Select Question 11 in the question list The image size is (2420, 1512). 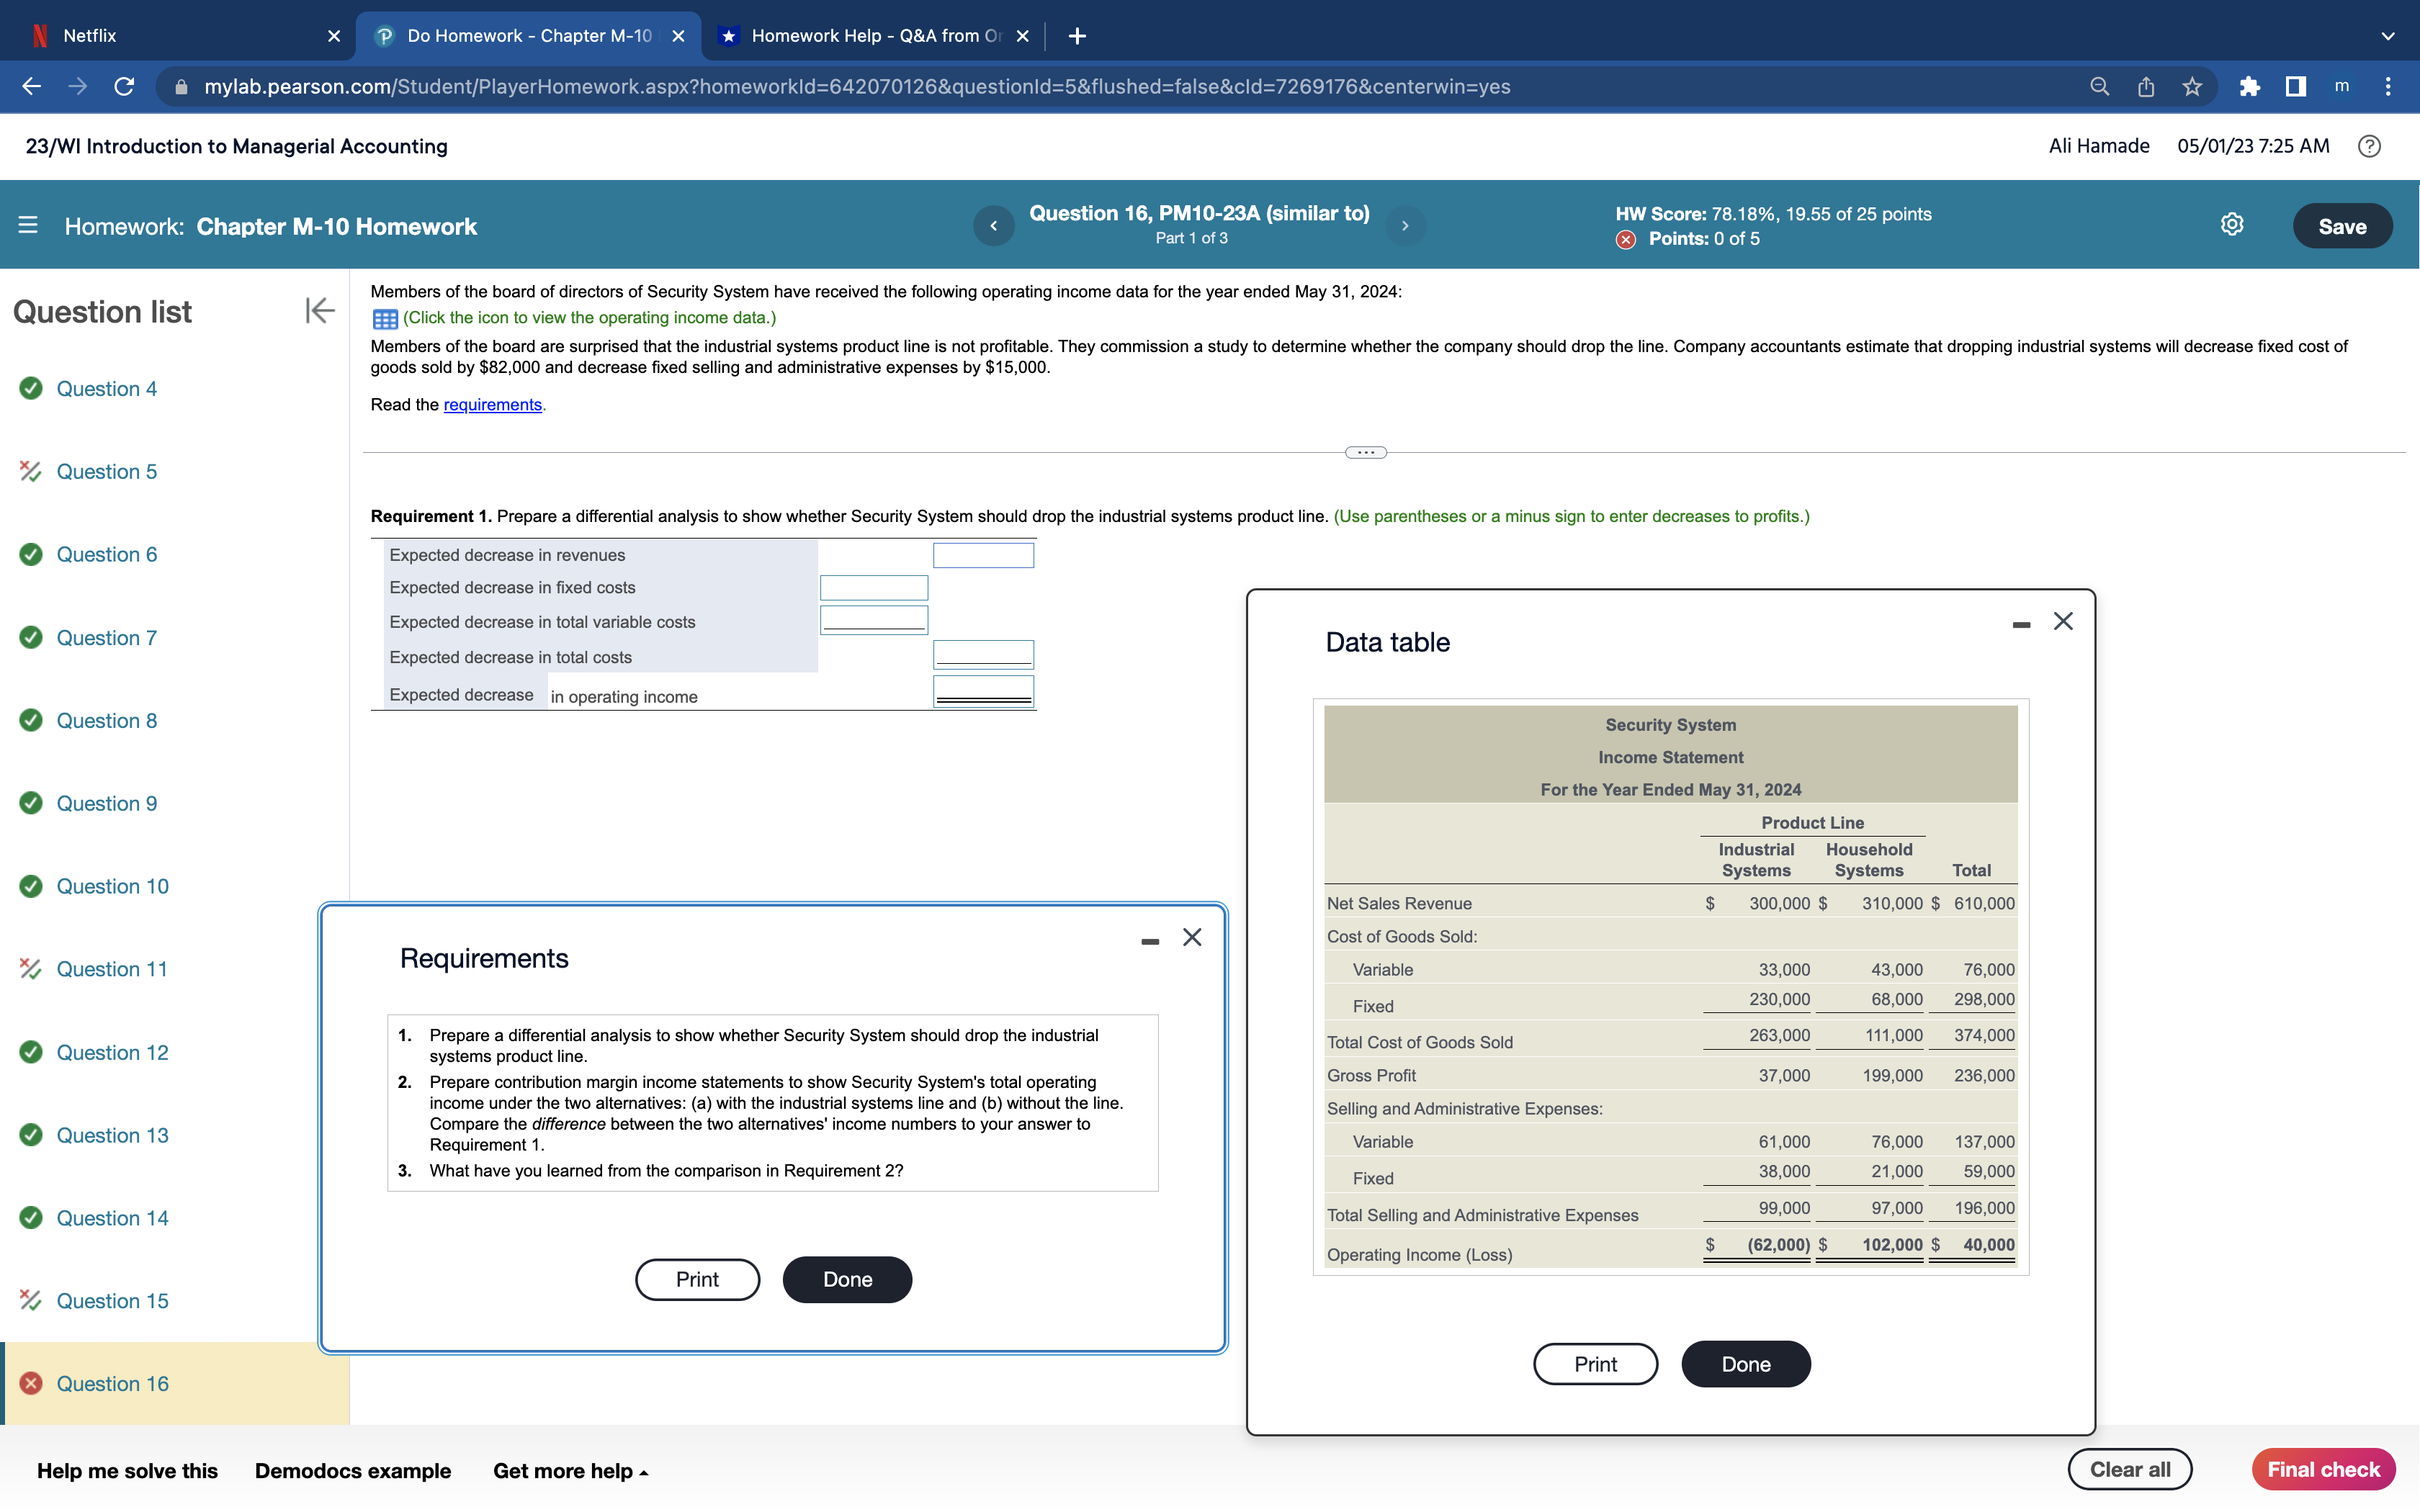pyautogui.click(x=112, y=969)
